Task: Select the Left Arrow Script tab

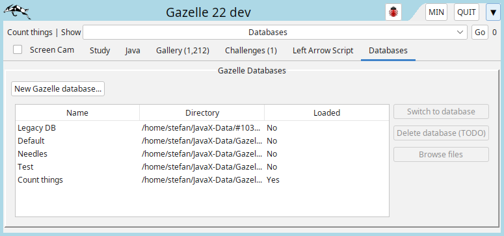Action: (323, 51)
